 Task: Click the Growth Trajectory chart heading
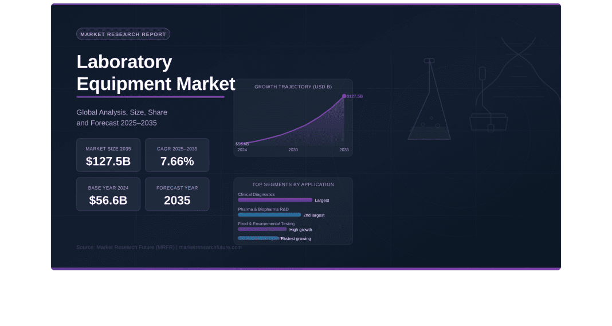click(293, 87)
